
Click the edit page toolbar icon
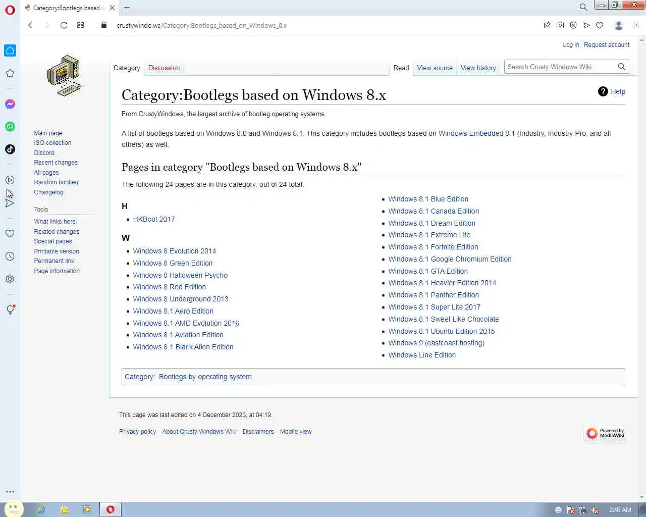pyautogui.click(x=547, y=25)
